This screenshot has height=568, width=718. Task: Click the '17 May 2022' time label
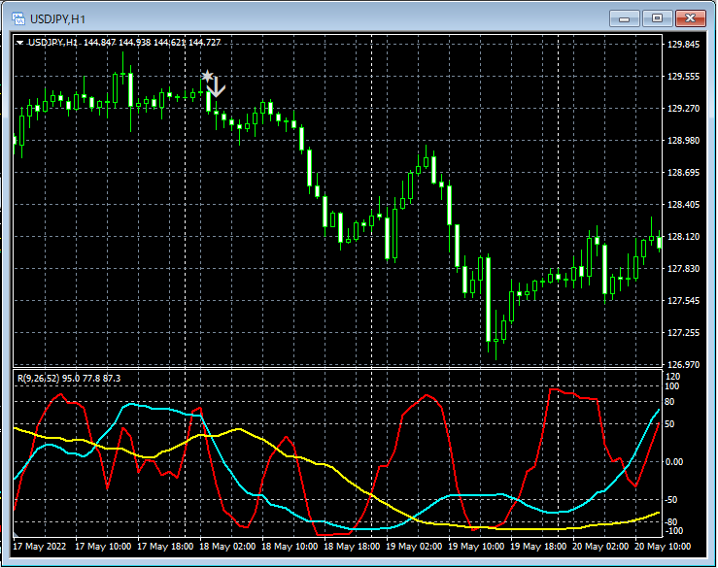click(x=40, y=547)
